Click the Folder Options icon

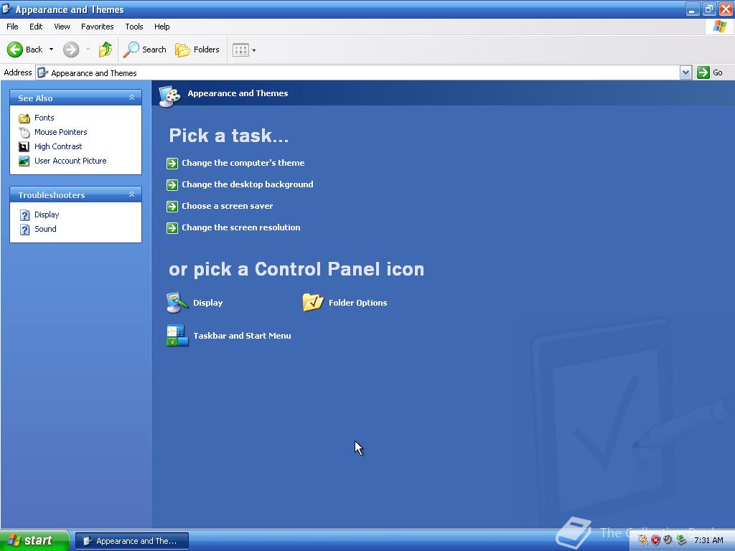[x=313, y=303]
